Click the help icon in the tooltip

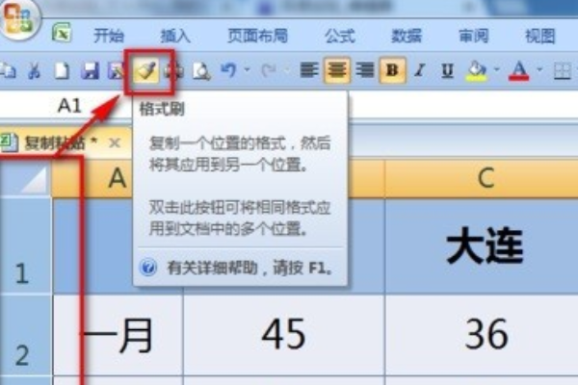148,268
